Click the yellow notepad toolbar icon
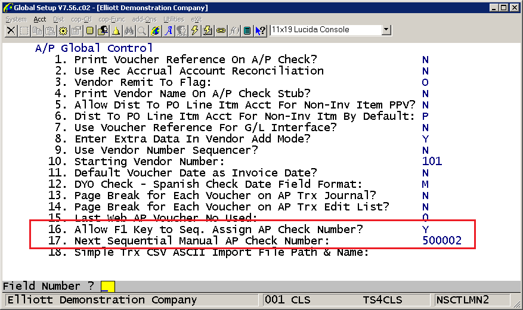Image resolution: width=523 pixels, height=310 pixels. (89, 30)
